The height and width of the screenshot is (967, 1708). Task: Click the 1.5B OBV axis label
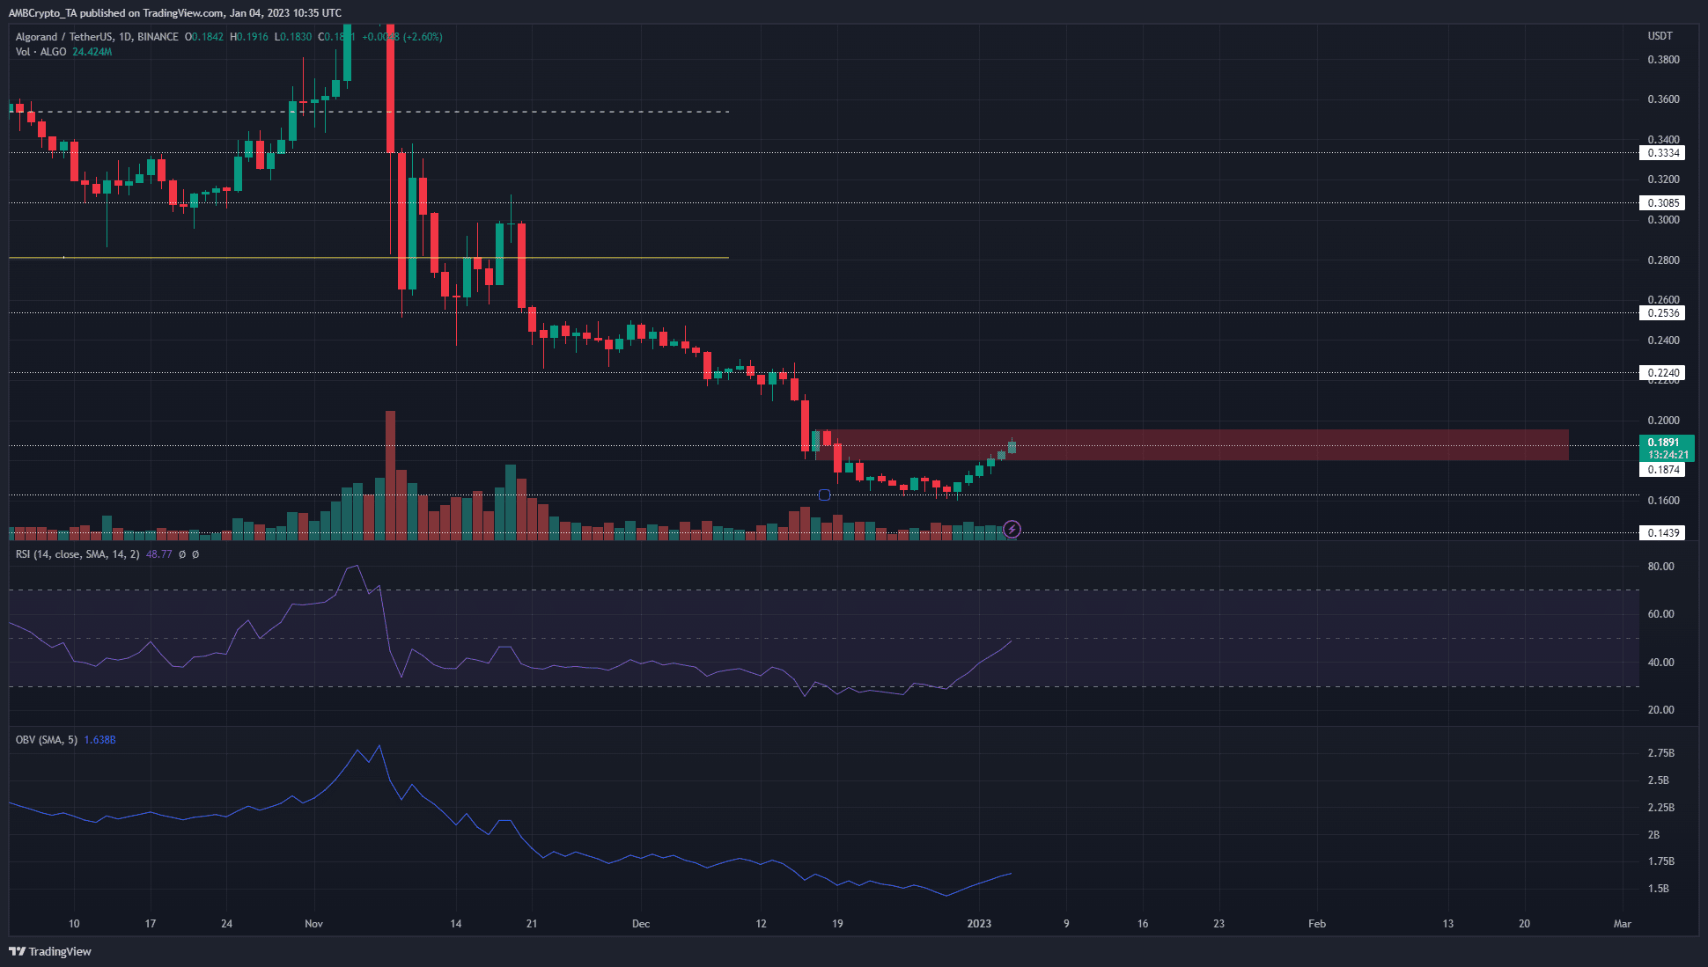(1658, 889)
